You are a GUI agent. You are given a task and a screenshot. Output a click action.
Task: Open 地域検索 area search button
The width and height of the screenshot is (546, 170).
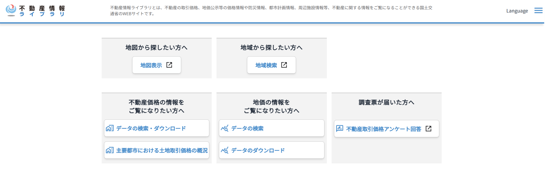(x=272, y=65)
